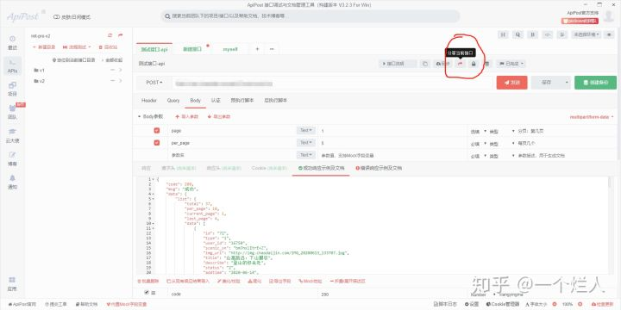Click the green 创建备份 button
This screenshot has height=310, width=621.
(595, 83)
